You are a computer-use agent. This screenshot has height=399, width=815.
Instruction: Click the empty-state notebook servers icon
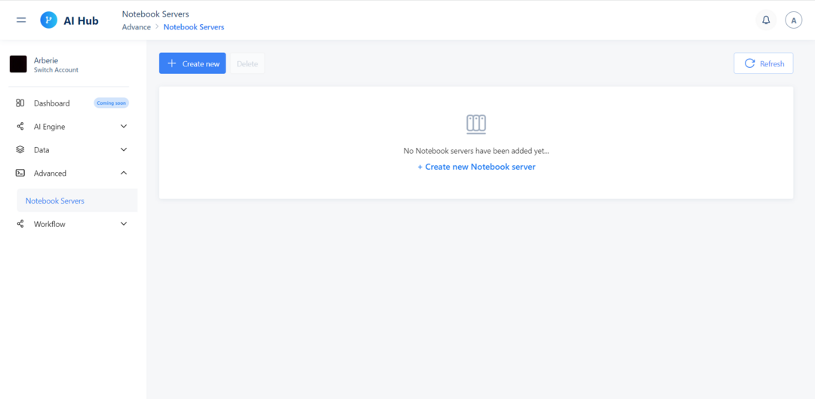(x=476, y=124)
